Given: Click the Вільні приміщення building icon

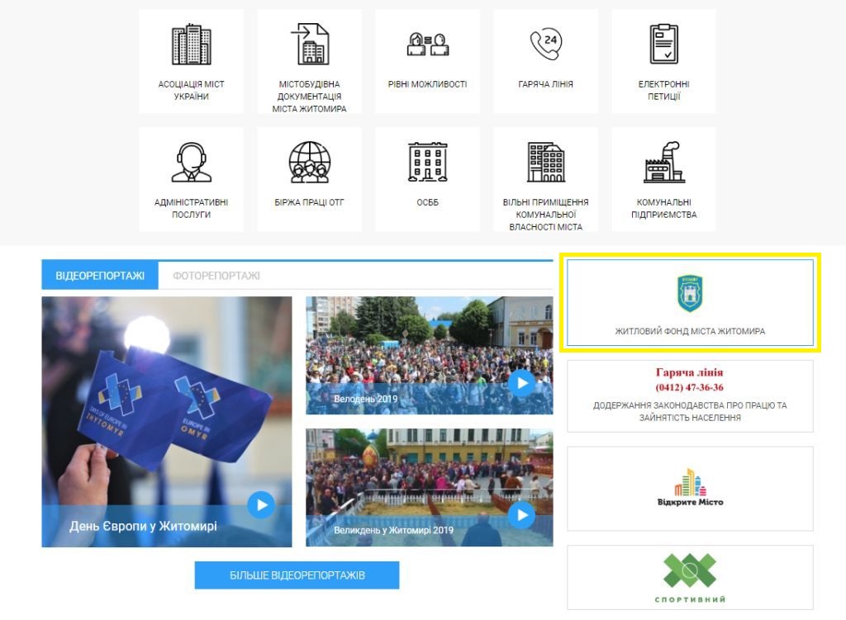Looking at the screenshot, I should (545, 163).
